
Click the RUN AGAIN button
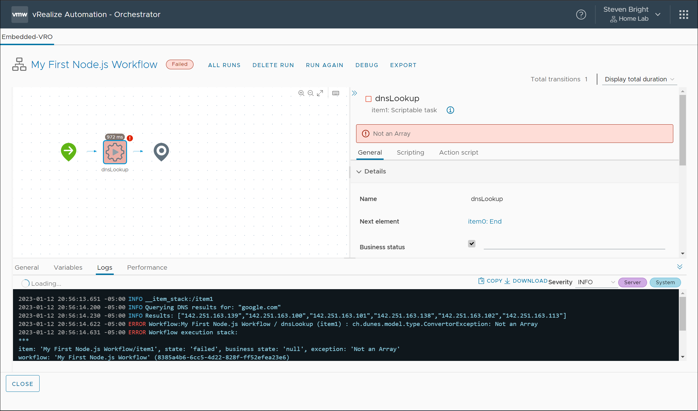click(x=325, y=65)
